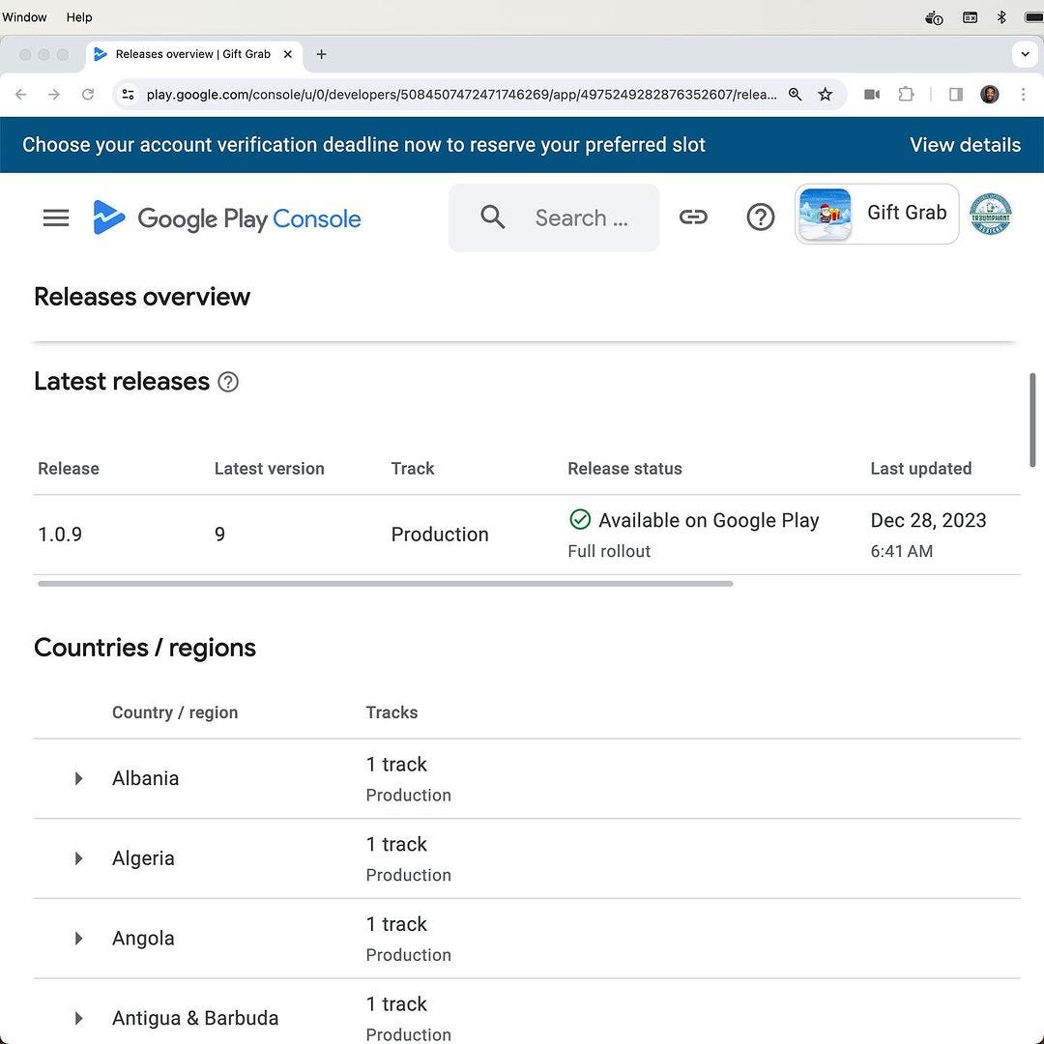Open the help question mark icon
The image size is (1044, 1044).
tap(761, 217)
